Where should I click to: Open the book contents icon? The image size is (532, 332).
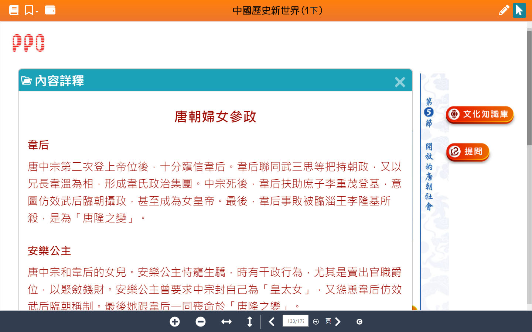tap(14, 10)
